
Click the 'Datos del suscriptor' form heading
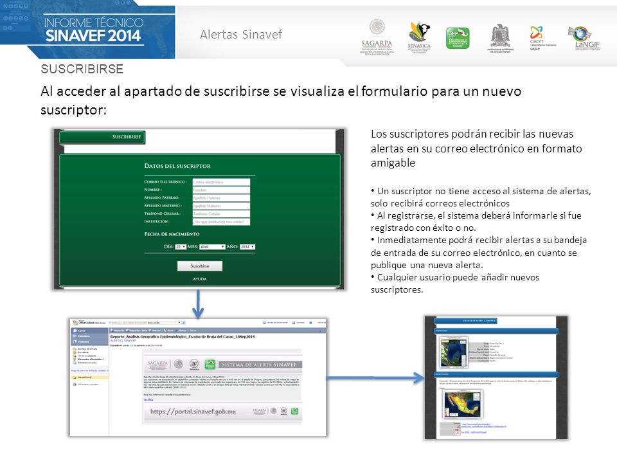pyautogui.click(x=177, y=166)
